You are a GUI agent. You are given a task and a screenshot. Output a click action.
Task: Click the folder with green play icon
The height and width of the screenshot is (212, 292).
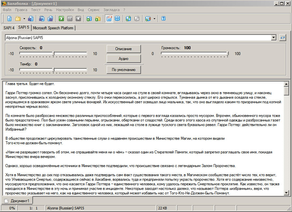click(x=98, y=19)
